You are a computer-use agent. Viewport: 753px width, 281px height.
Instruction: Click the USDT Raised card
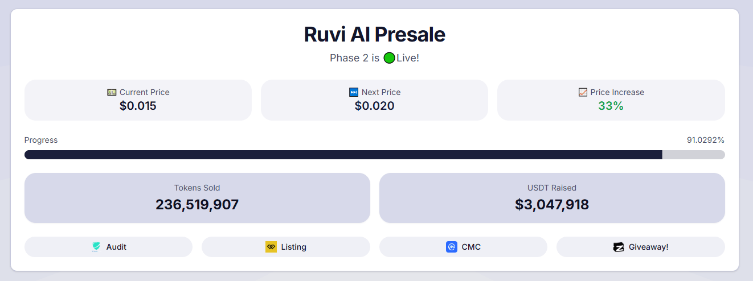(552, 198)
